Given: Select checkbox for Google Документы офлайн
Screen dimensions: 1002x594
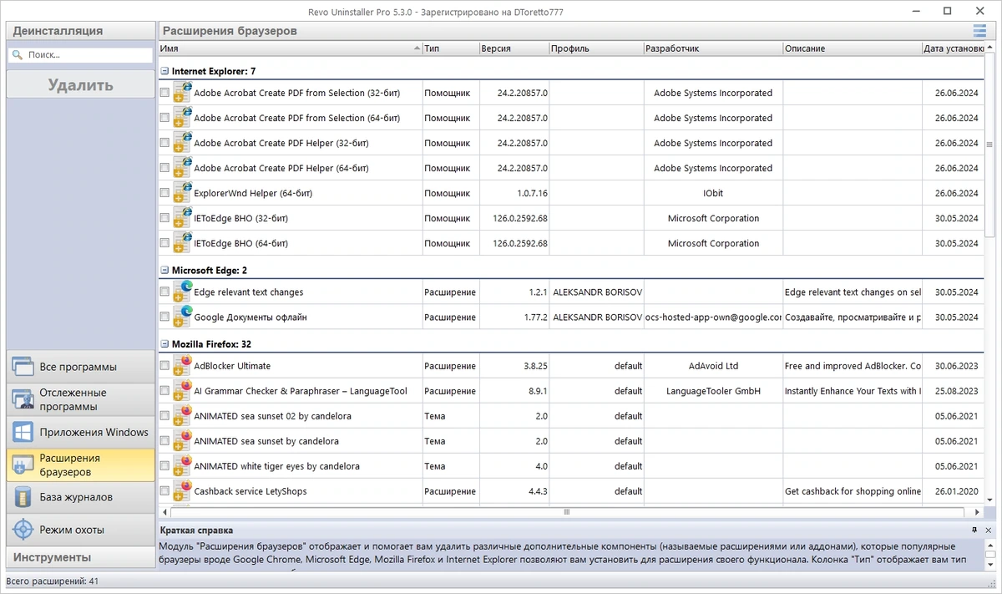Looking at the screenshot, I should (164, 317).
